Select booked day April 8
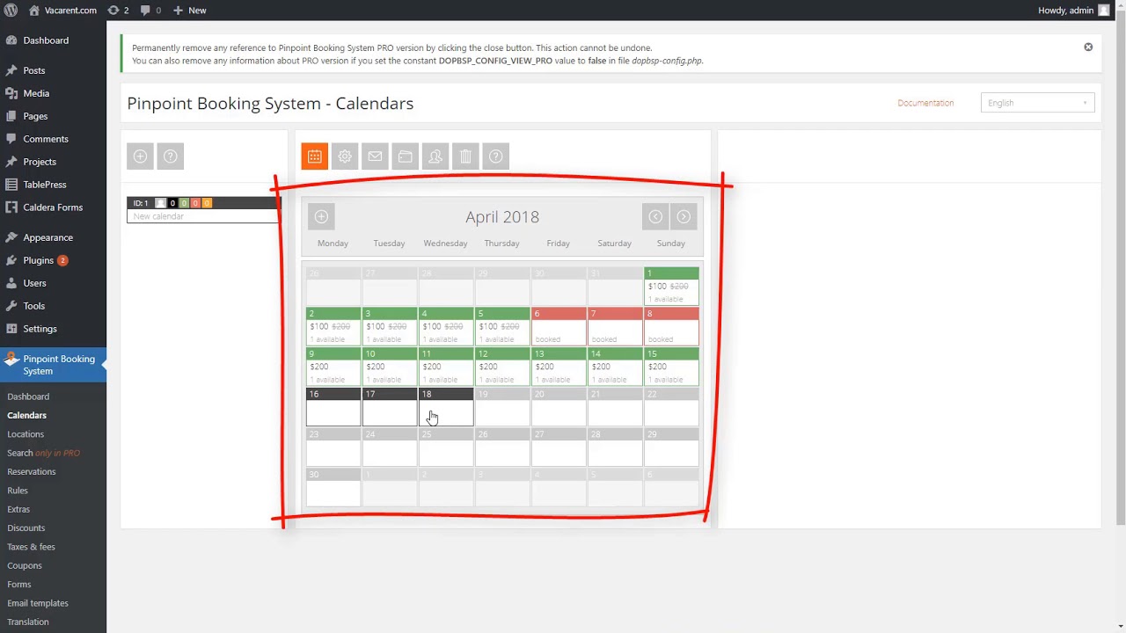The height and width of the screenshot is (633, 1126). point(671,326)
